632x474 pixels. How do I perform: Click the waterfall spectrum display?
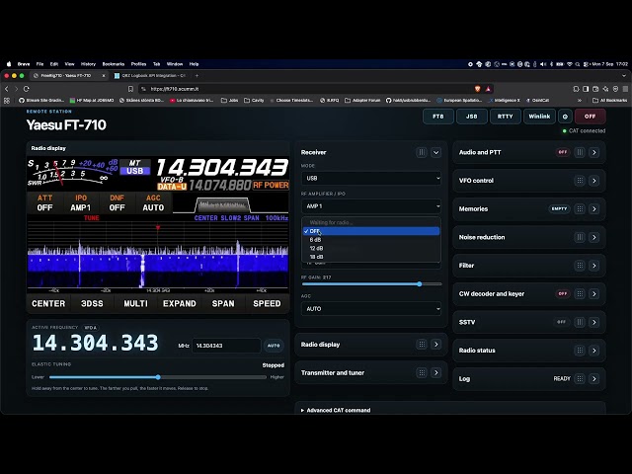pos(158,255)
